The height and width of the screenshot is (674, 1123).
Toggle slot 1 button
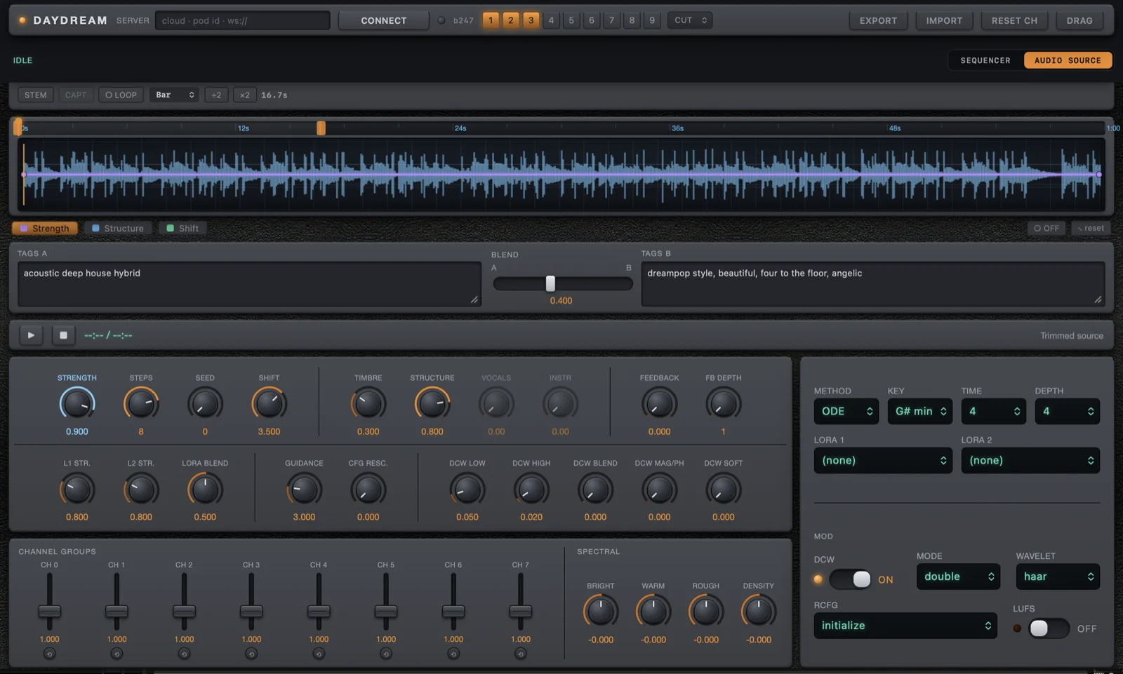491,20
